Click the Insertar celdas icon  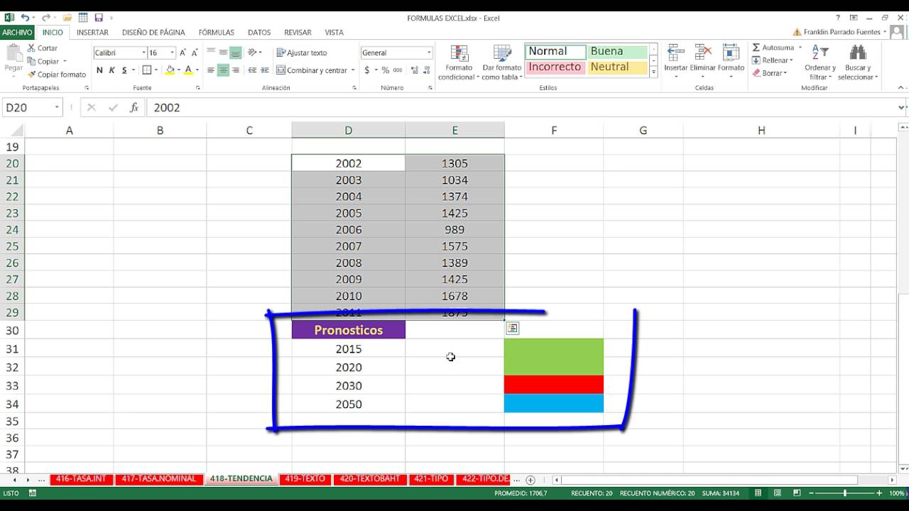tap(676, 53)
